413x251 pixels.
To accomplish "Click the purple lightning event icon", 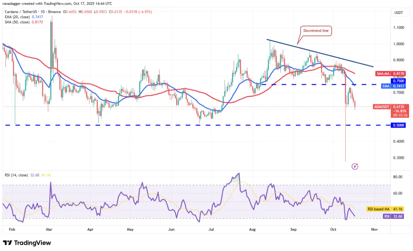I will pyautogui.click(x=355, y=166).
